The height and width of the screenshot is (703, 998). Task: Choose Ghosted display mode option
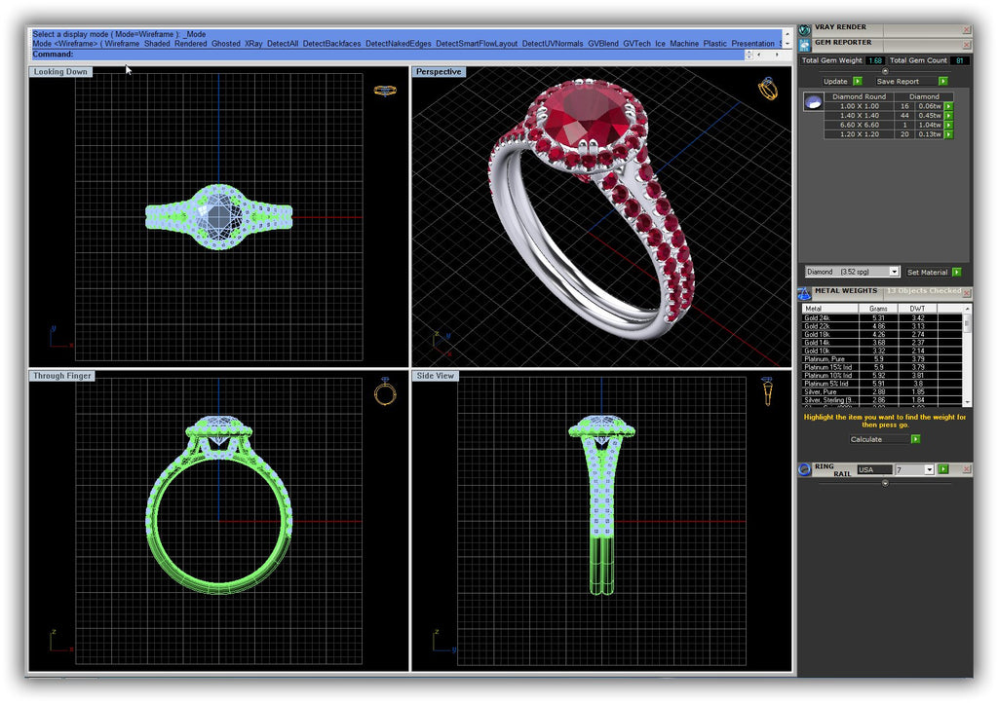225,44
